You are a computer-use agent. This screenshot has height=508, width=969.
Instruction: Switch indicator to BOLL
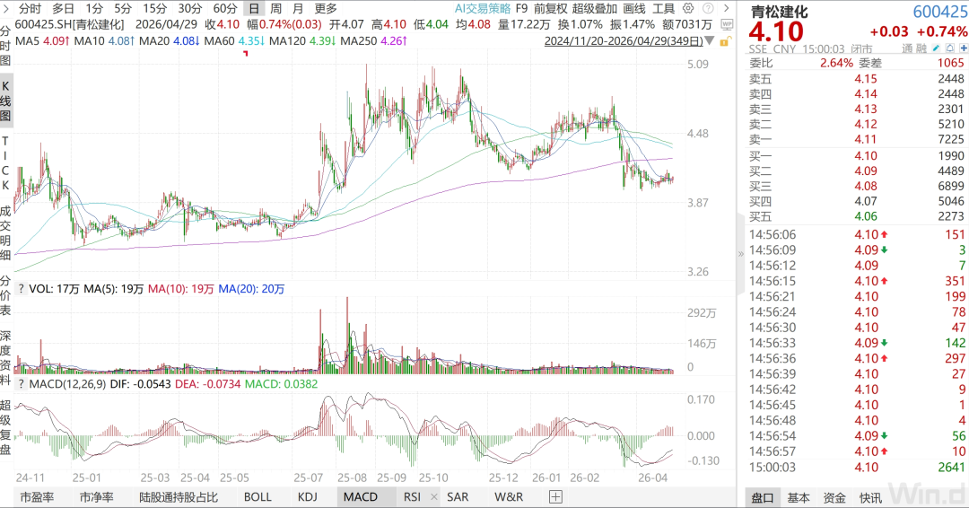pyautogui.click(x=258, y=497)
